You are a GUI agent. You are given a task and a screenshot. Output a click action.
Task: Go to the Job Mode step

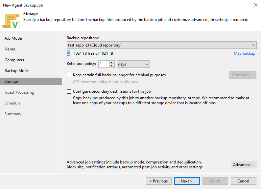(x=13, y=38)
